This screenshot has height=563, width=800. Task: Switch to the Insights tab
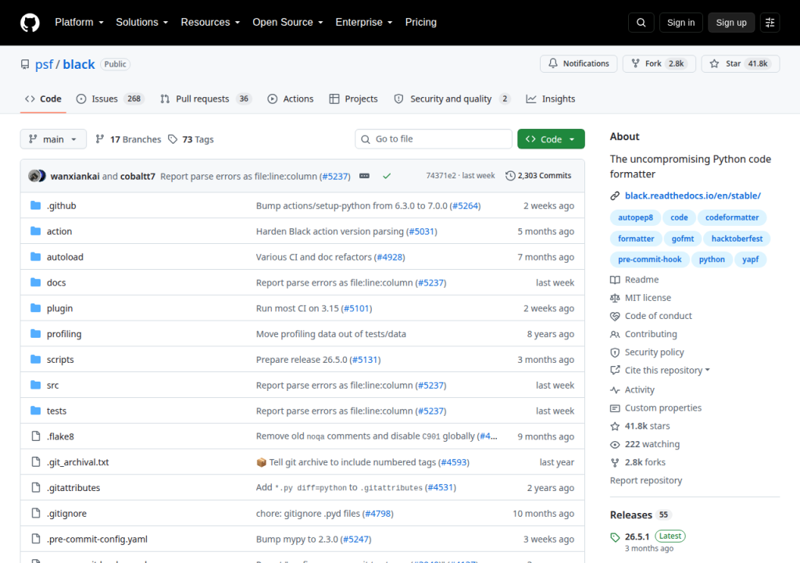551,99
